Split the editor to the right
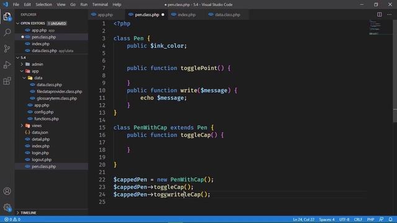397x223 pixels. 379,15
